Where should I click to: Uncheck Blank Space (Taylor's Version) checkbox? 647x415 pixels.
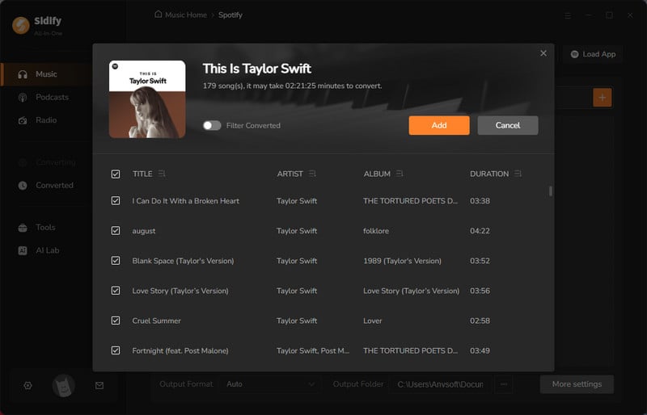[x=116, y=261]
